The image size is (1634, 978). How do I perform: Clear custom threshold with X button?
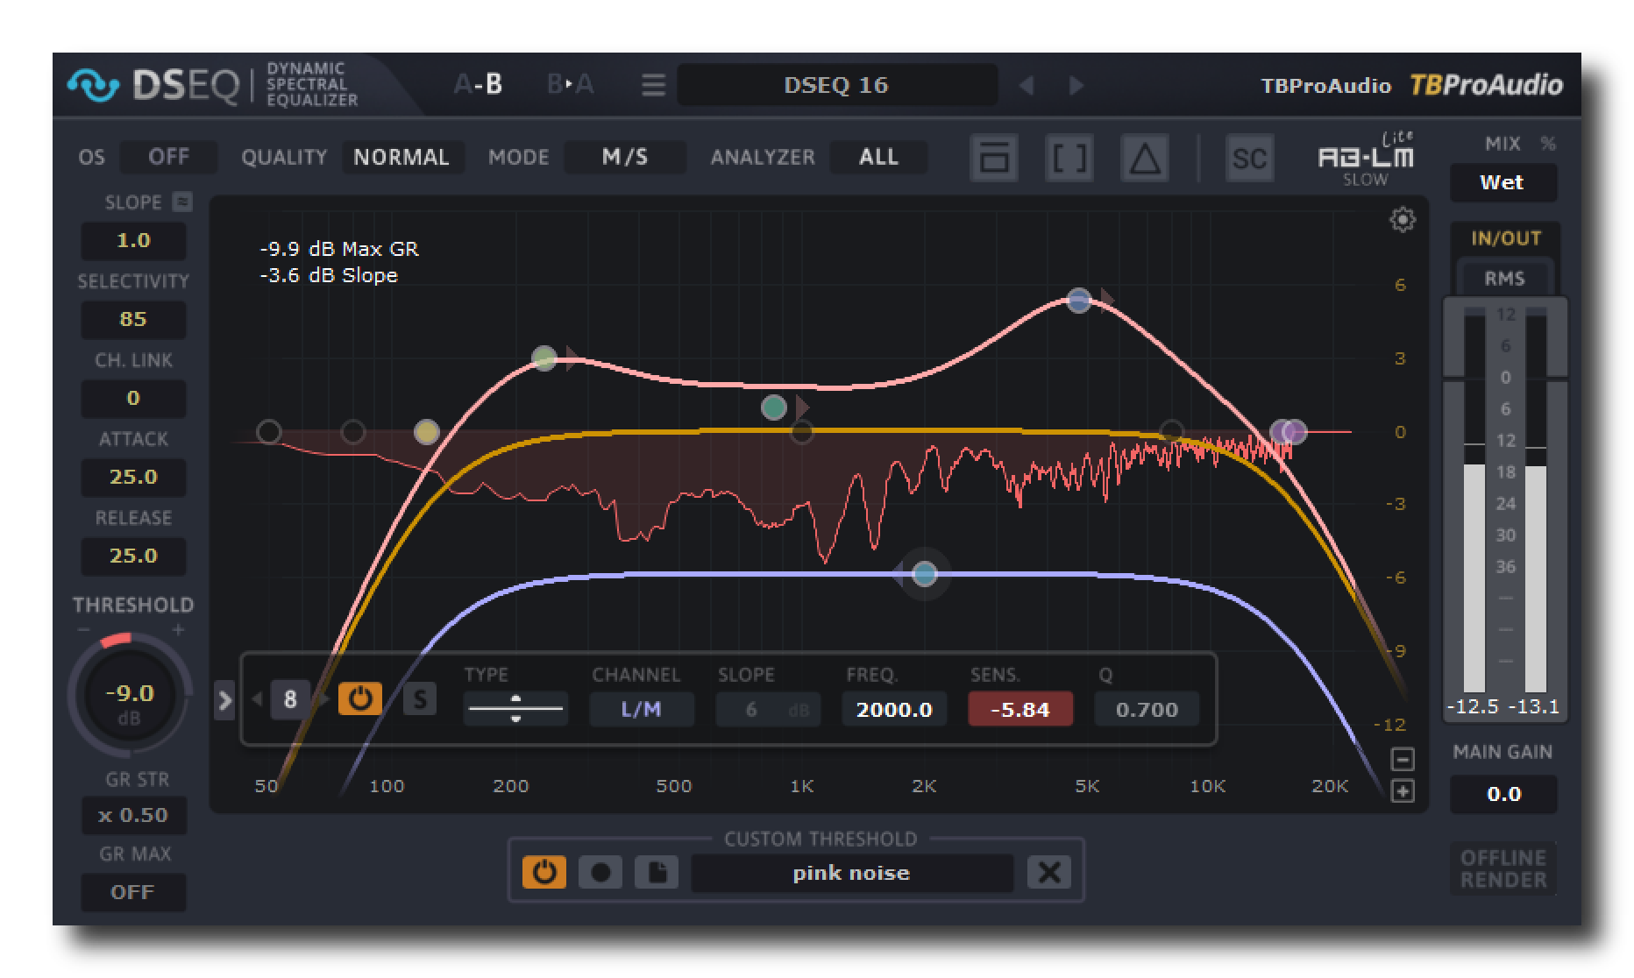(1049, 872)
